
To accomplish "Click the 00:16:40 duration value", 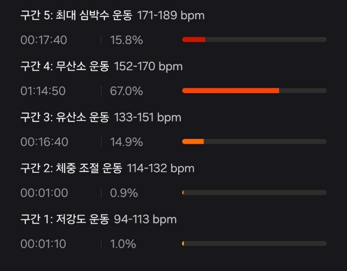I will tap(44, 142).
